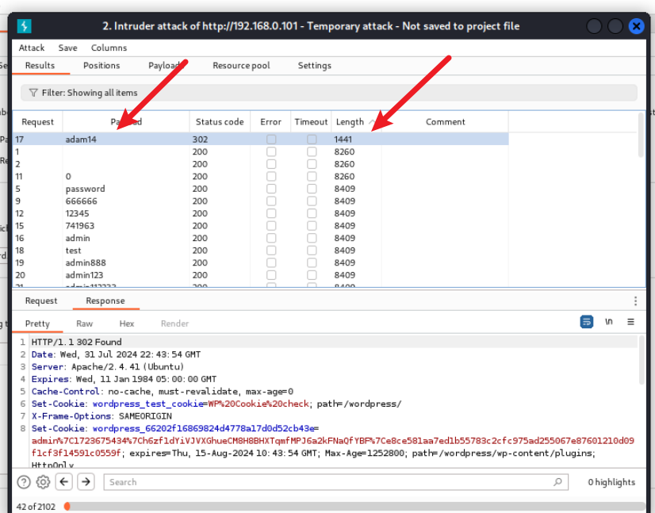Sort by the Request column header

click(37, 122)
